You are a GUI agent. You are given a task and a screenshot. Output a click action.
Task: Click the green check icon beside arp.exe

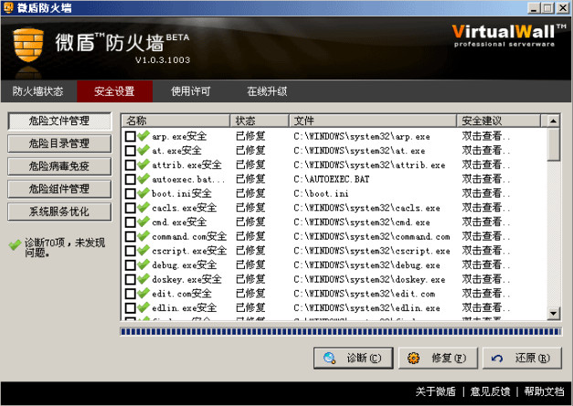click(x=143, y=136)
